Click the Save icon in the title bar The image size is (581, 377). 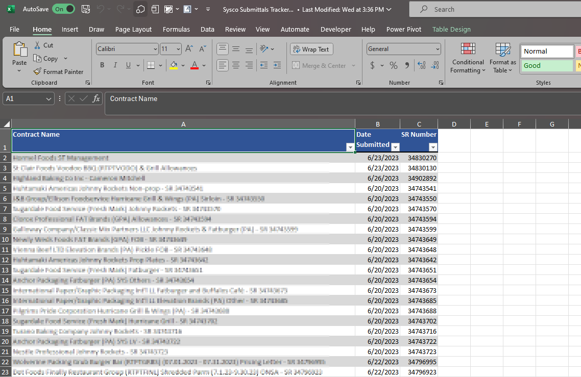86,9
